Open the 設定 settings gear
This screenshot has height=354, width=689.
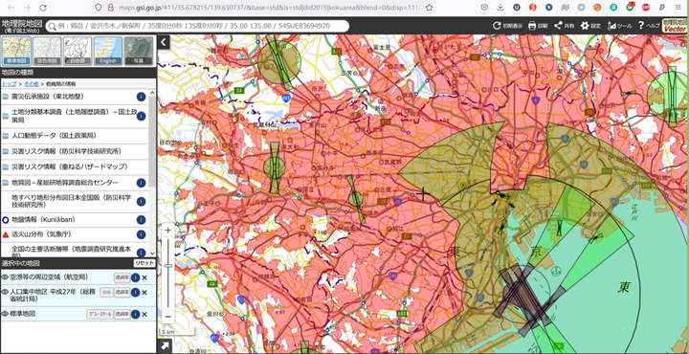click(x=590, y=26)
